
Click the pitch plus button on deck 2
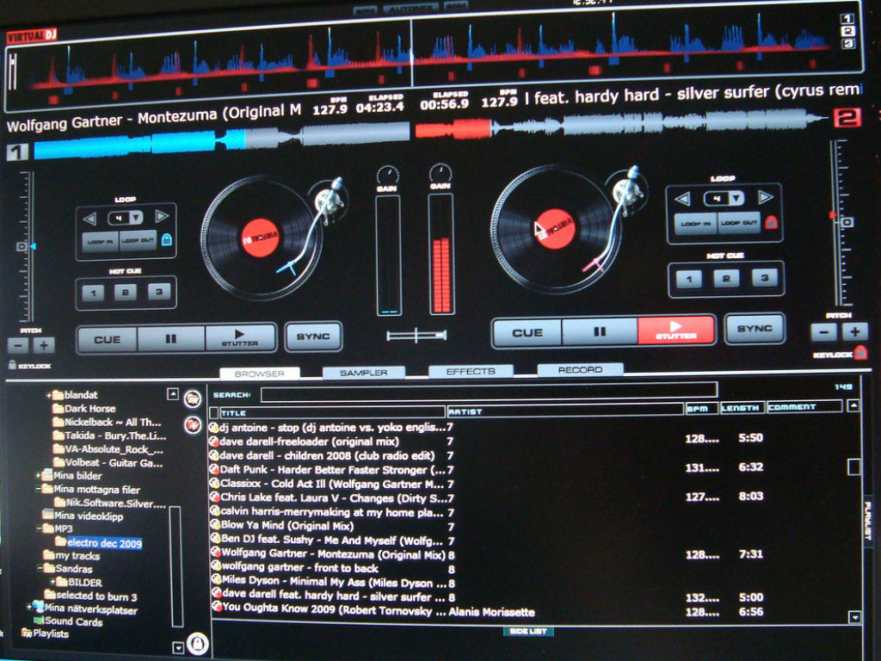(x=854, y=331)
